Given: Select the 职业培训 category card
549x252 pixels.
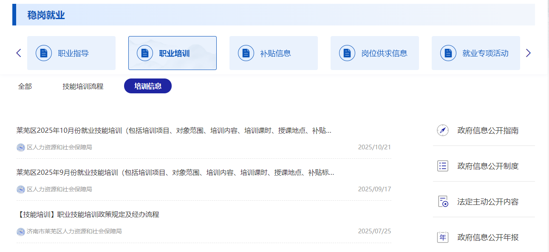Looking at the screenshot, I should click(x=173, y=53).
